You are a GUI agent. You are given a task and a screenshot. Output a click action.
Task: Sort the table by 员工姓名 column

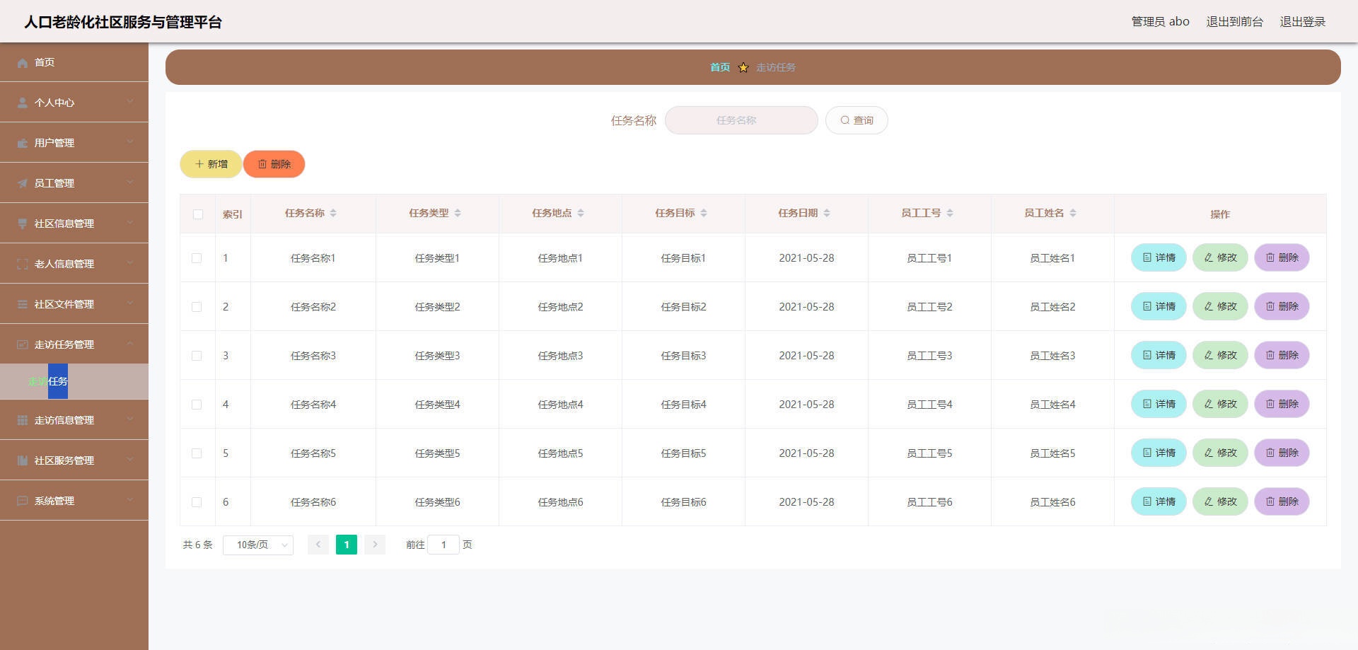(x=1073, y=214)
